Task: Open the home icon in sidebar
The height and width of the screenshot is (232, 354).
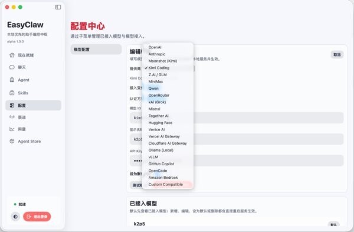Action: 12,55
